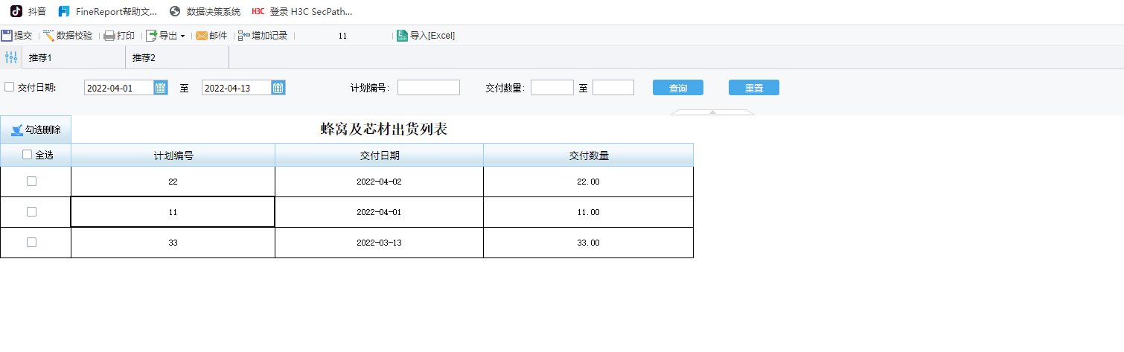The height and width of the screenshot is (352, 1124).
Task: Open calendar for start date 2022-04-01
Action: (x=161, y=88)
